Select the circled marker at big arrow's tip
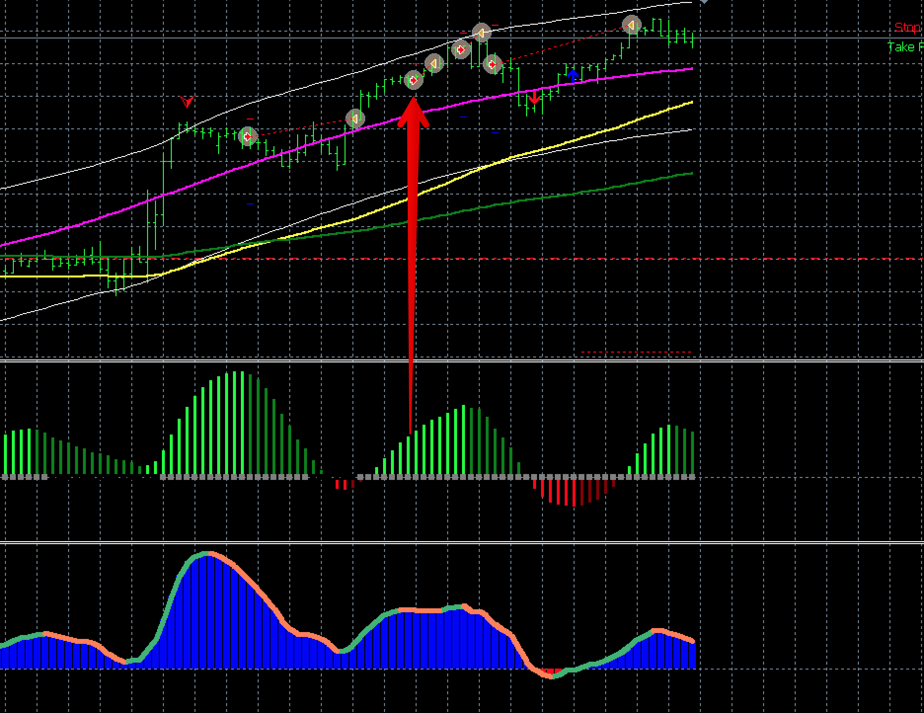 414,79
